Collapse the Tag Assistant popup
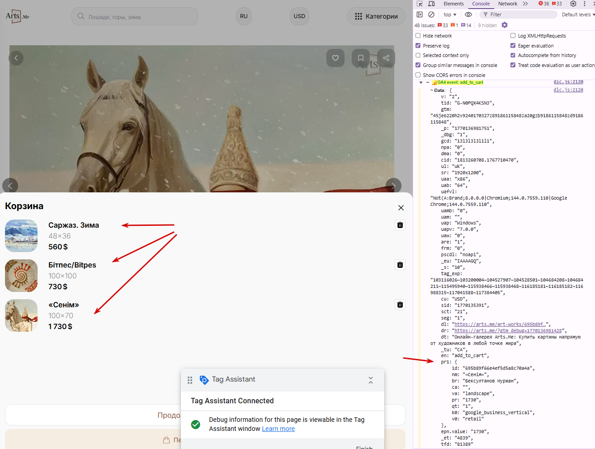Image resolution: width=595 pixels, height=449 pixels. [371, 380]
